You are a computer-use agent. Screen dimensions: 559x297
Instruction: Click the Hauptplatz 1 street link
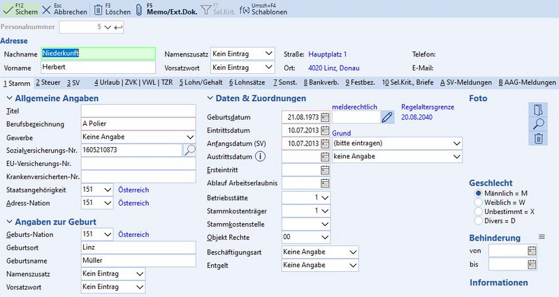[326, 54]
